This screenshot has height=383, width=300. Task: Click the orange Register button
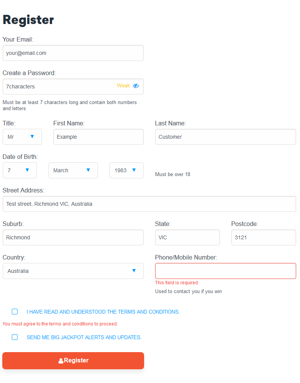click(73, 361)
